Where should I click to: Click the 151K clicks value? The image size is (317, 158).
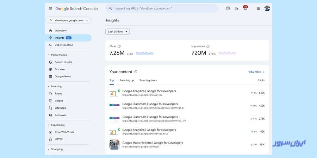(262, 145)
